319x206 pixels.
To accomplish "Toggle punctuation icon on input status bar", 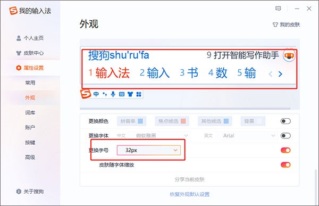I will (105, 94).
